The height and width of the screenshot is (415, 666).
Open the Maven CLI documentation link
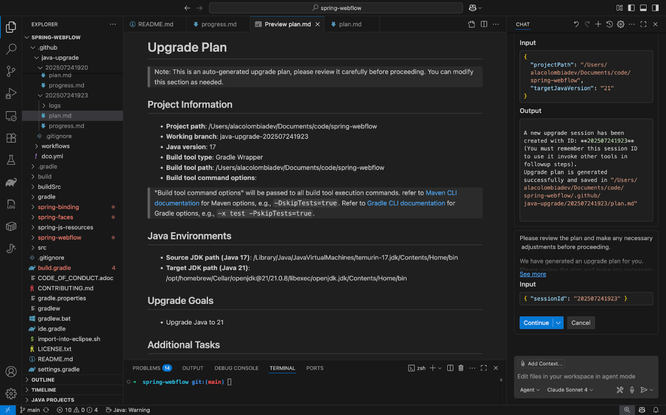pyautogui.click(x=441, y=193)
